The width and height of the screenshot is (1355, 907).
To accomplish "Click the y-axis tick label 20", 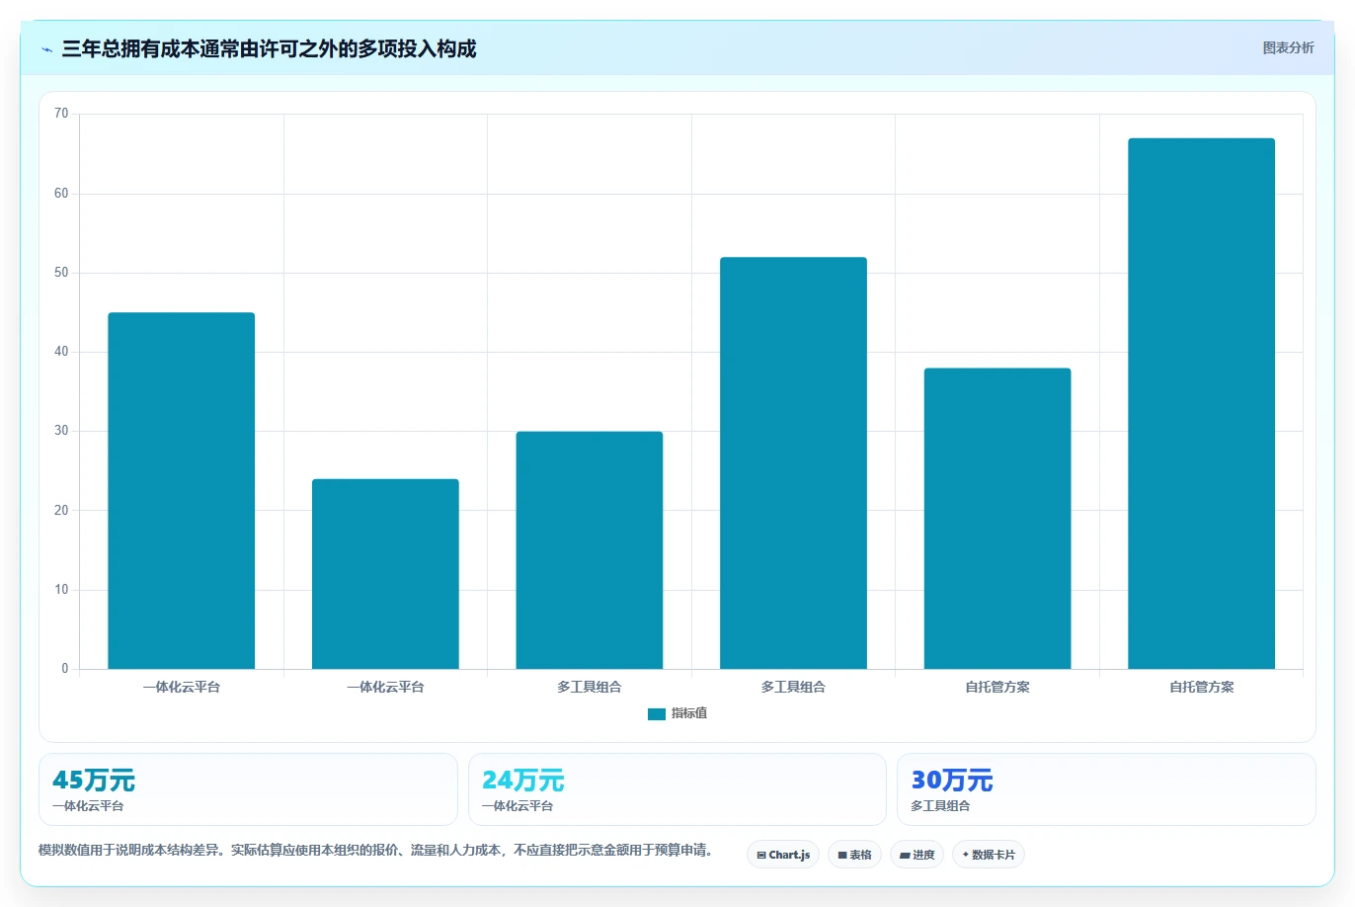I will (x=61, y=511).
